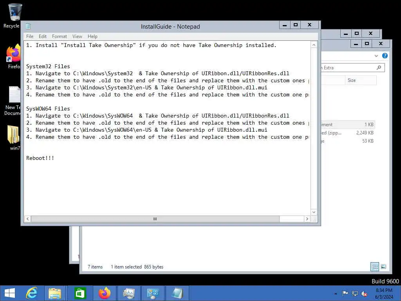The width and height of the screenshot is (401, 301).
Task: Click the 'Reboot!!!' line in Notepad
Action: pos(40,158)
